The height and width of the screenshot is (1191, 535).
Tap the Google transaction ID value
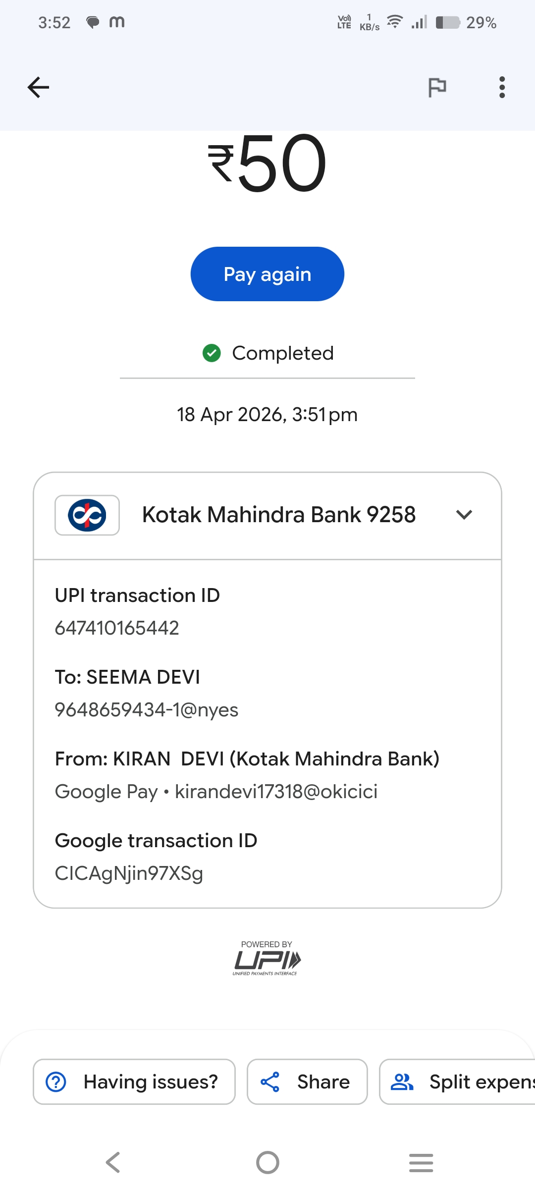(129, 873)
